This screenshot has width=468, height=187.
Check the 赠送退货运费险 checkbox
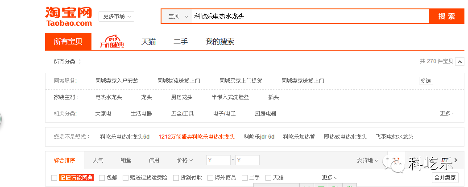(125, 178)
